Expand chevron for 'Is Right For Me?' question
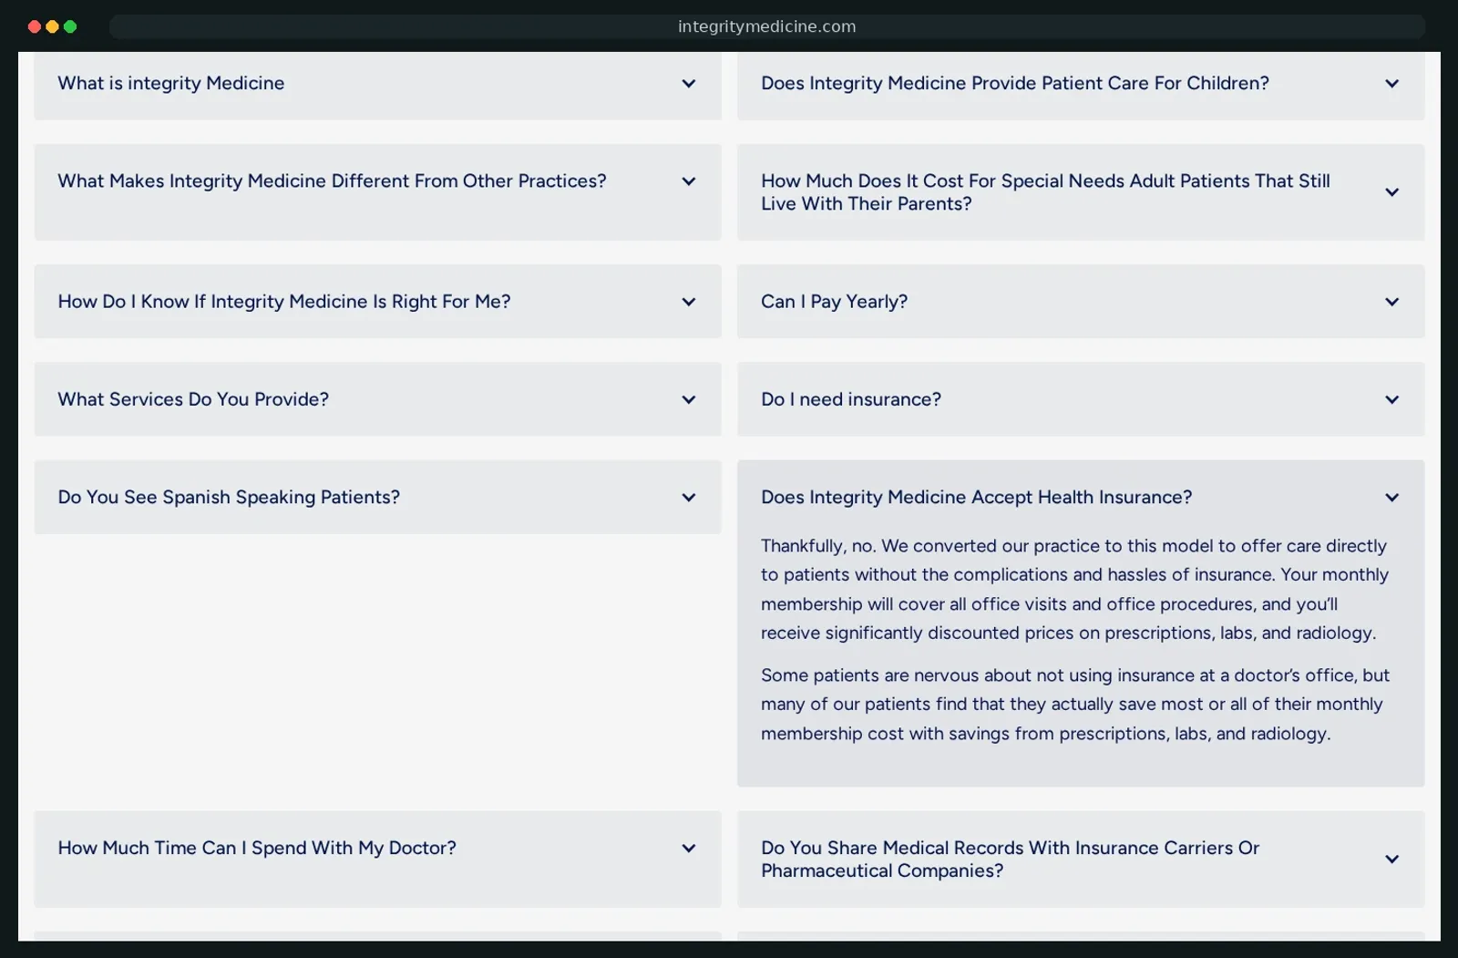This screenshot has width=1458, height=958. 689,302
